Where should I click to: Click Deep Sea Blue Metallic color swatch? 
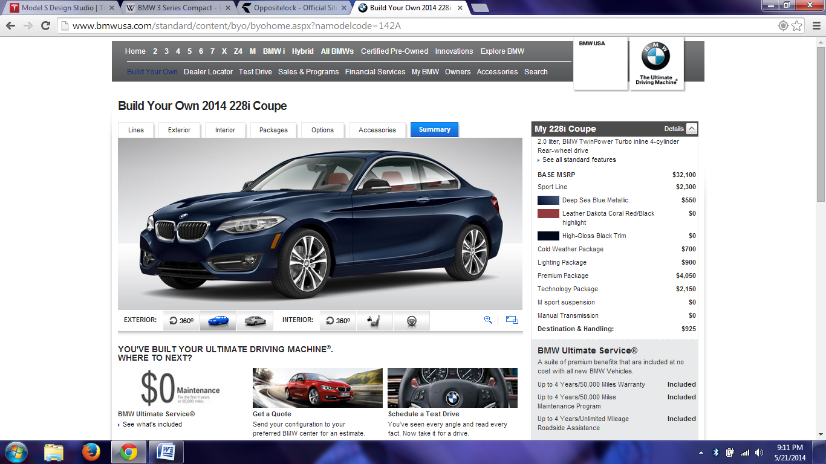coord(548,200)
